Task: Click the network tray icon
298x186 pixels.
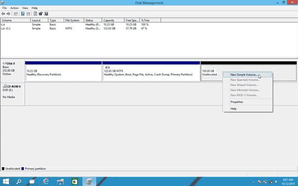Action: pos(271,182)
